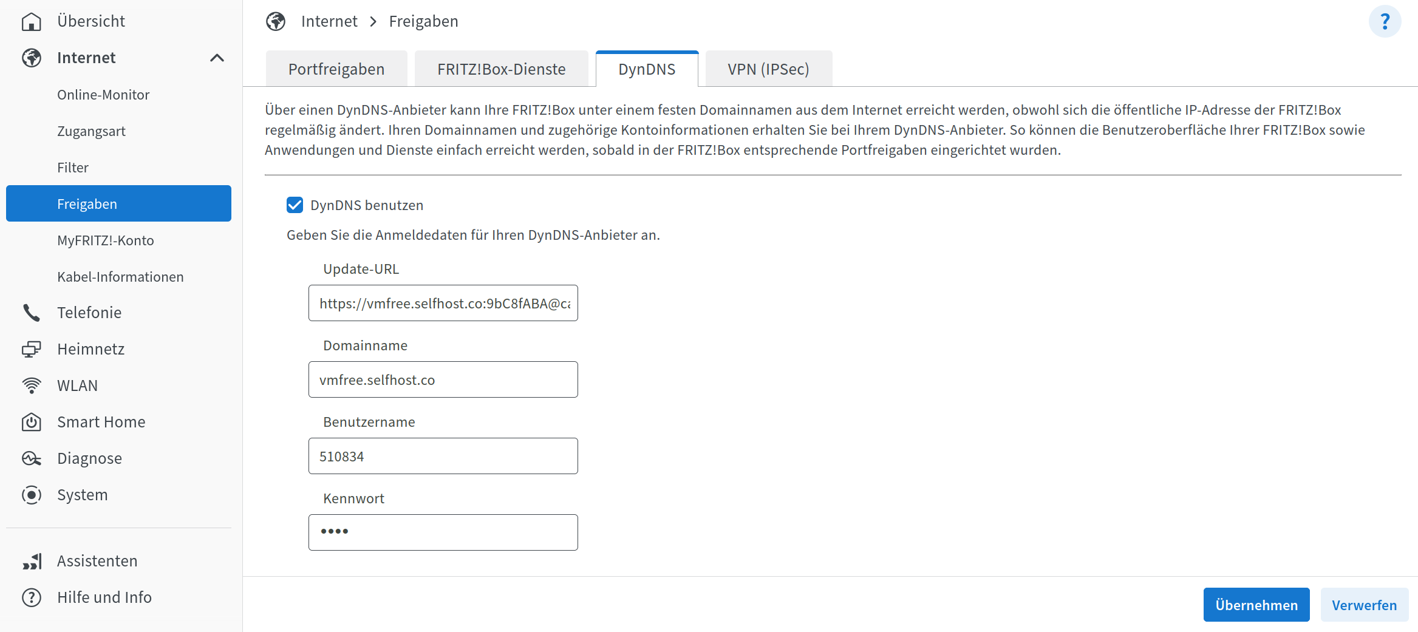
Task: Click the house icon beside Übersicht
Action: 32,22
